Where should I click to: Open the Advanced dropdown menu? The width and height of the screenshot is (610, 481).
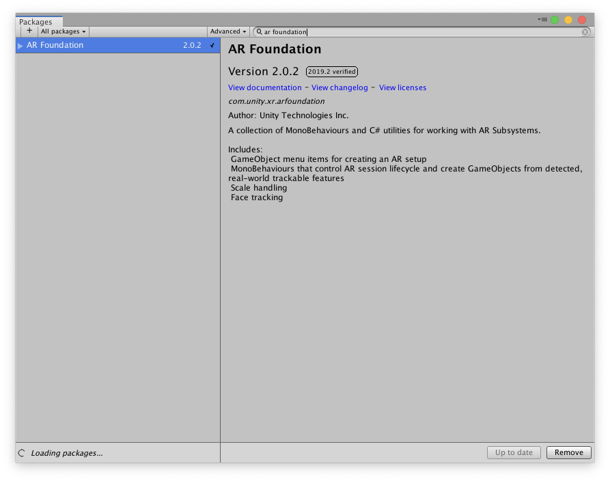coord(228,31)
